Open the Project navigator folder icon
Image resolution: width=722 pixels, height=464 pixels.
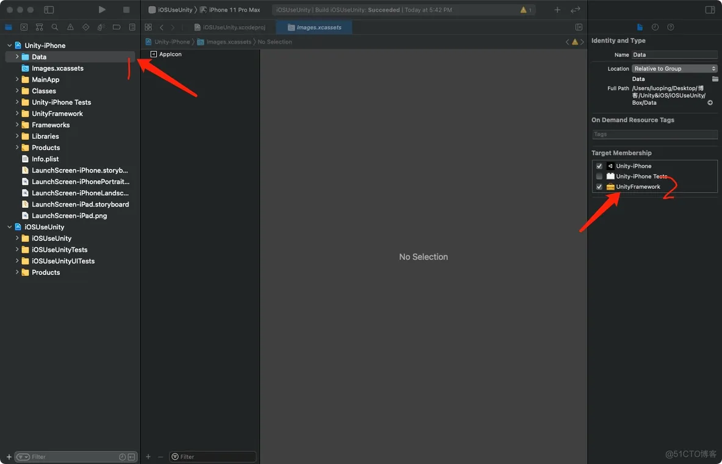9,27
